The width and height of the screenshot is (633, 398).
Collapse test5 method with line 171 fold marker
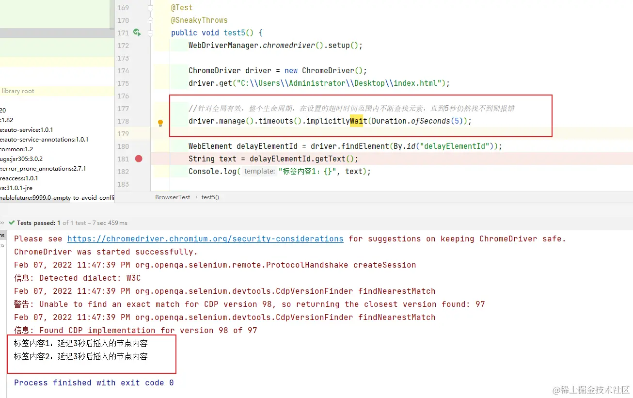click(x=150, y=33)
